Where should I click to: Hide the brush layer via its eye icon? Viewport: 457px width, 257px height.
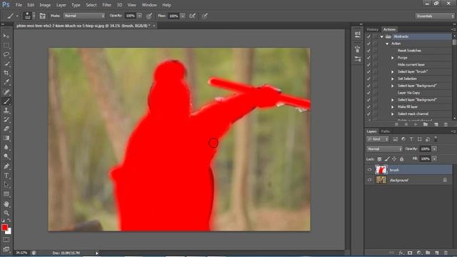pyautogui.click(x=369, y=170)
